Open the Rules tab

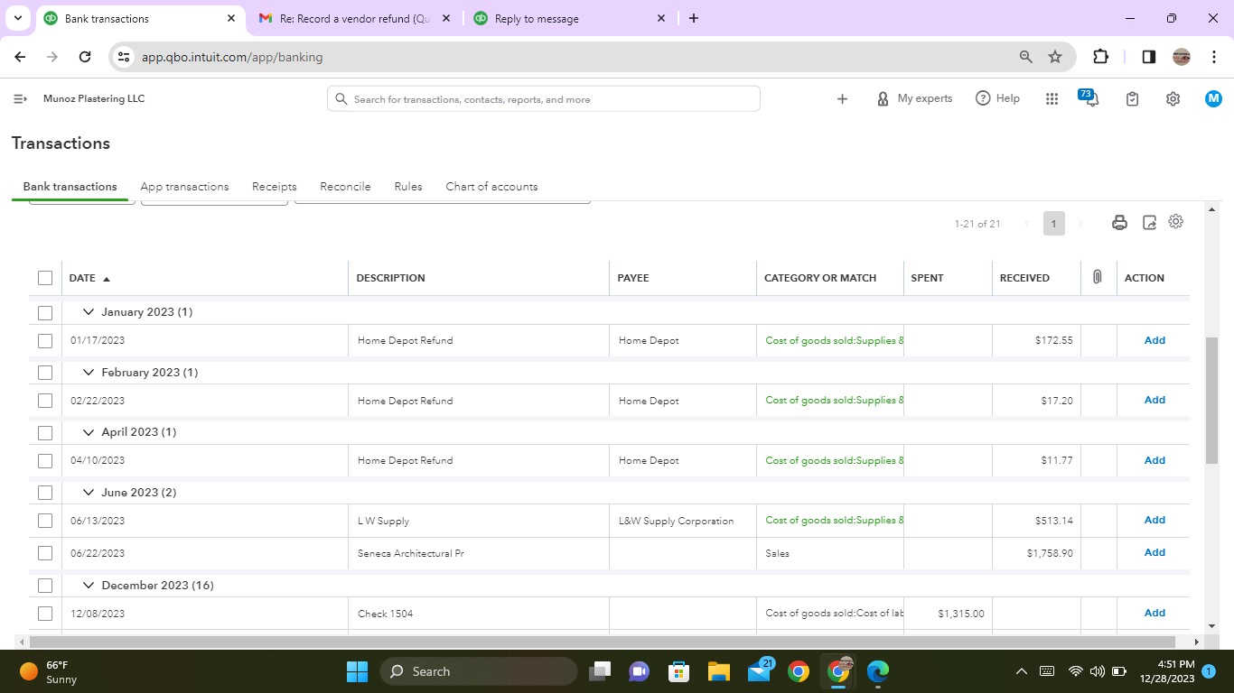coord(407,187)
